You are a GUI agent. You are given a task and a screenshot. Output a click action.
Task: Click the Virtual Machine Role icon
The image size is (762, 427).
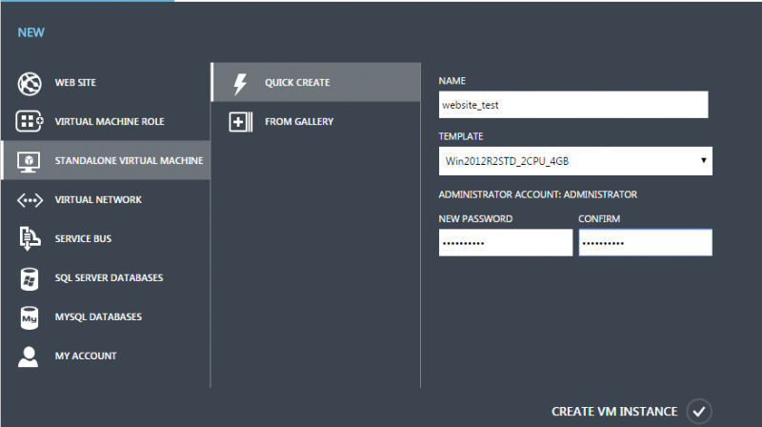click(x=29, y=122)
